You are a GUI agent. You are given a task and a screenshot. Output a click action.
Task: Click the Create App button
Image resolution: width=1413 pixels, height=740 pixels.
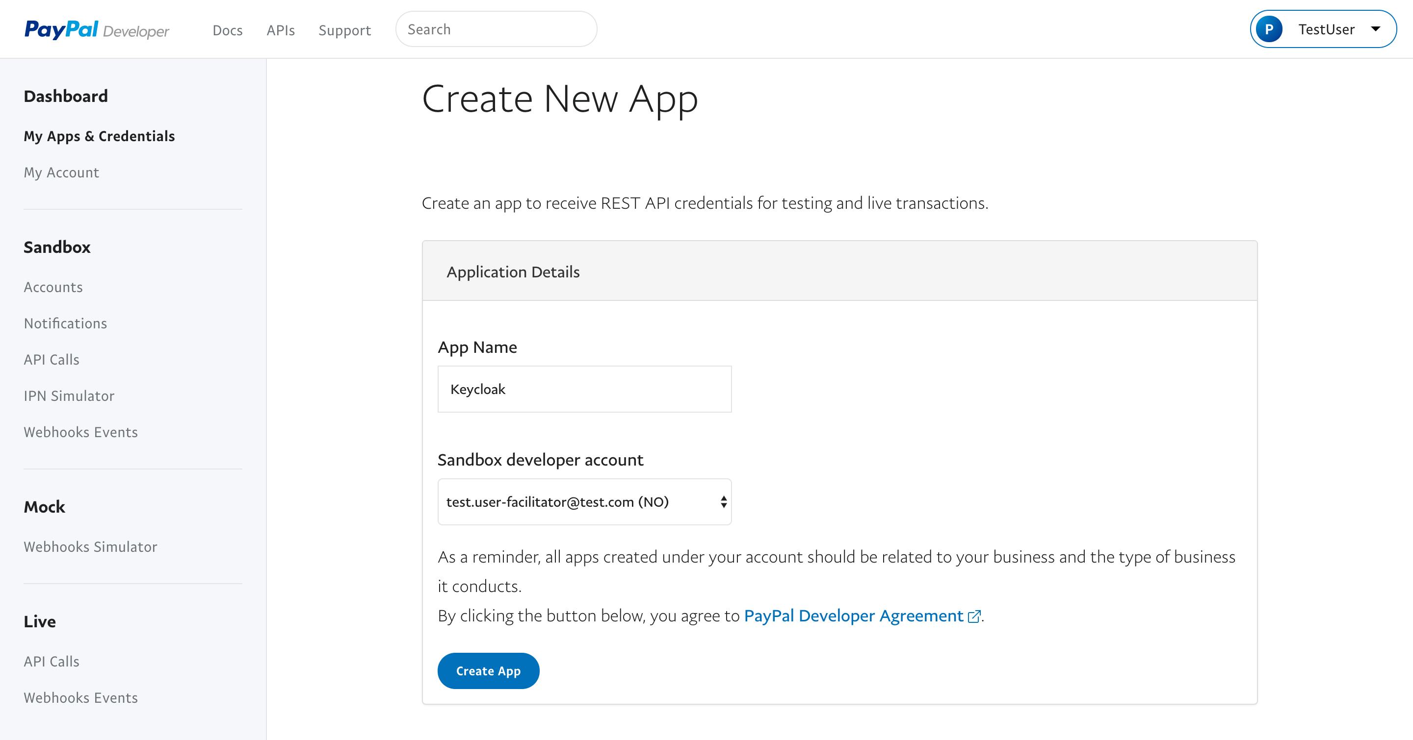(x=488, y=670)
